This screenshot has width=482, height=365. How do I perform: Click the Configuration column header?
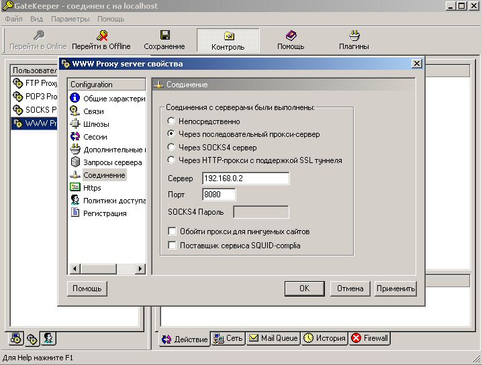[x=106, y=84]
